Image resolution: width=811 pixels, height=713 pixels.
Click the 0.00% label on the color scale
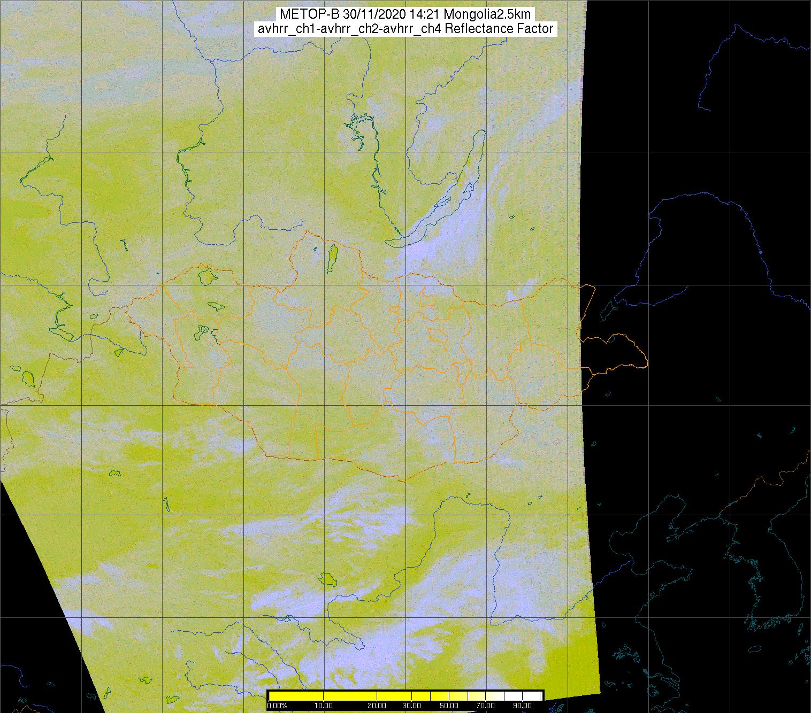click(277, 706)
